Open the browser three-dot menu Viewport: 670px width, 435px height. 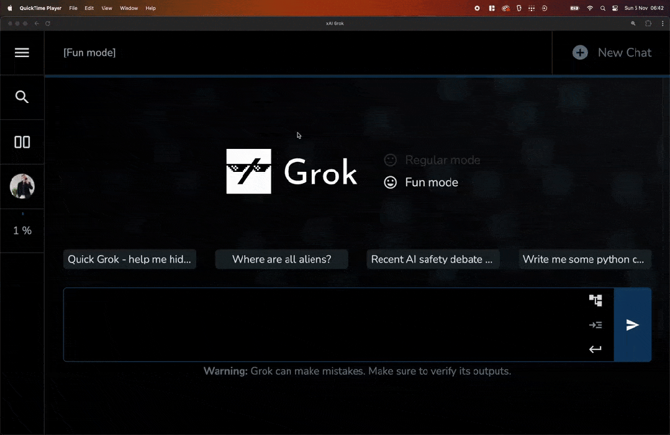point(663,24)
